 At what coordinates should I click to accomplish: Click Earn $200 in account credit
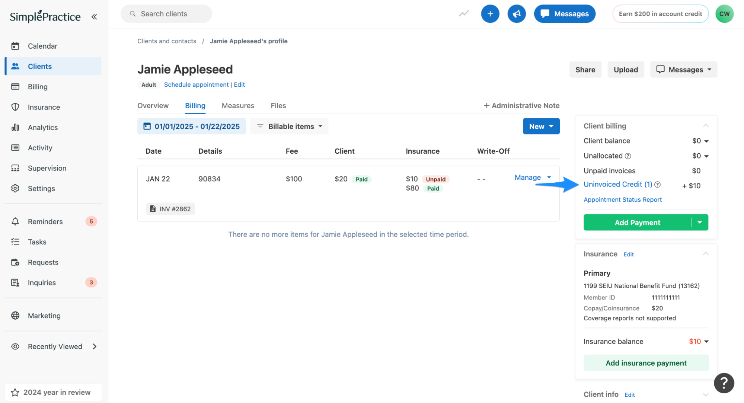660,14
